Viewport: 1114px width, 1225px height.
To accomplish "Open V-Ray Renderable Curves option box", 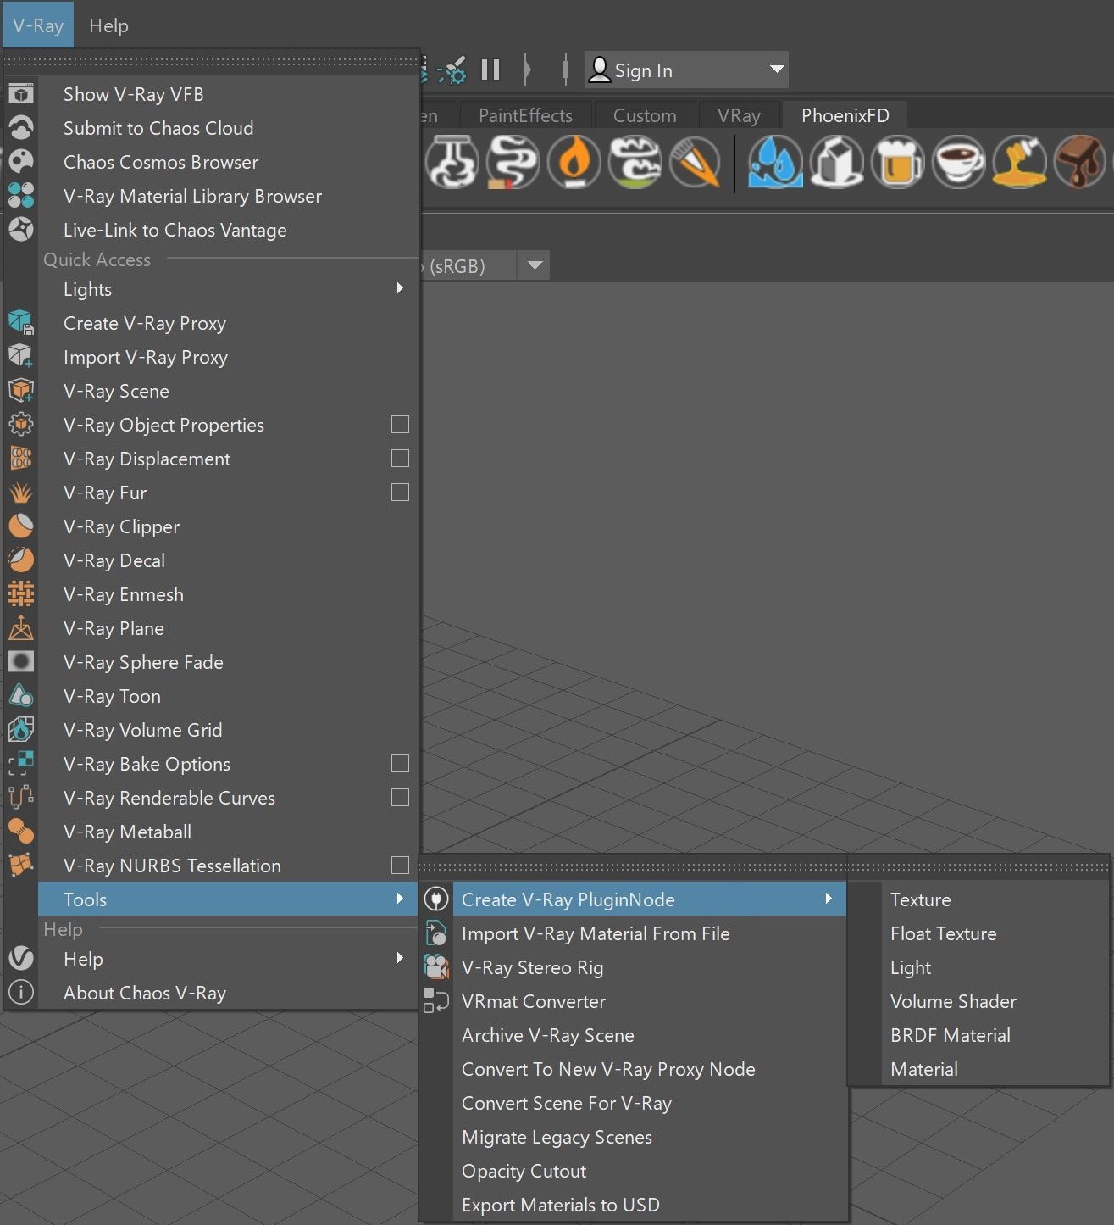I will [x=401, y=798].
